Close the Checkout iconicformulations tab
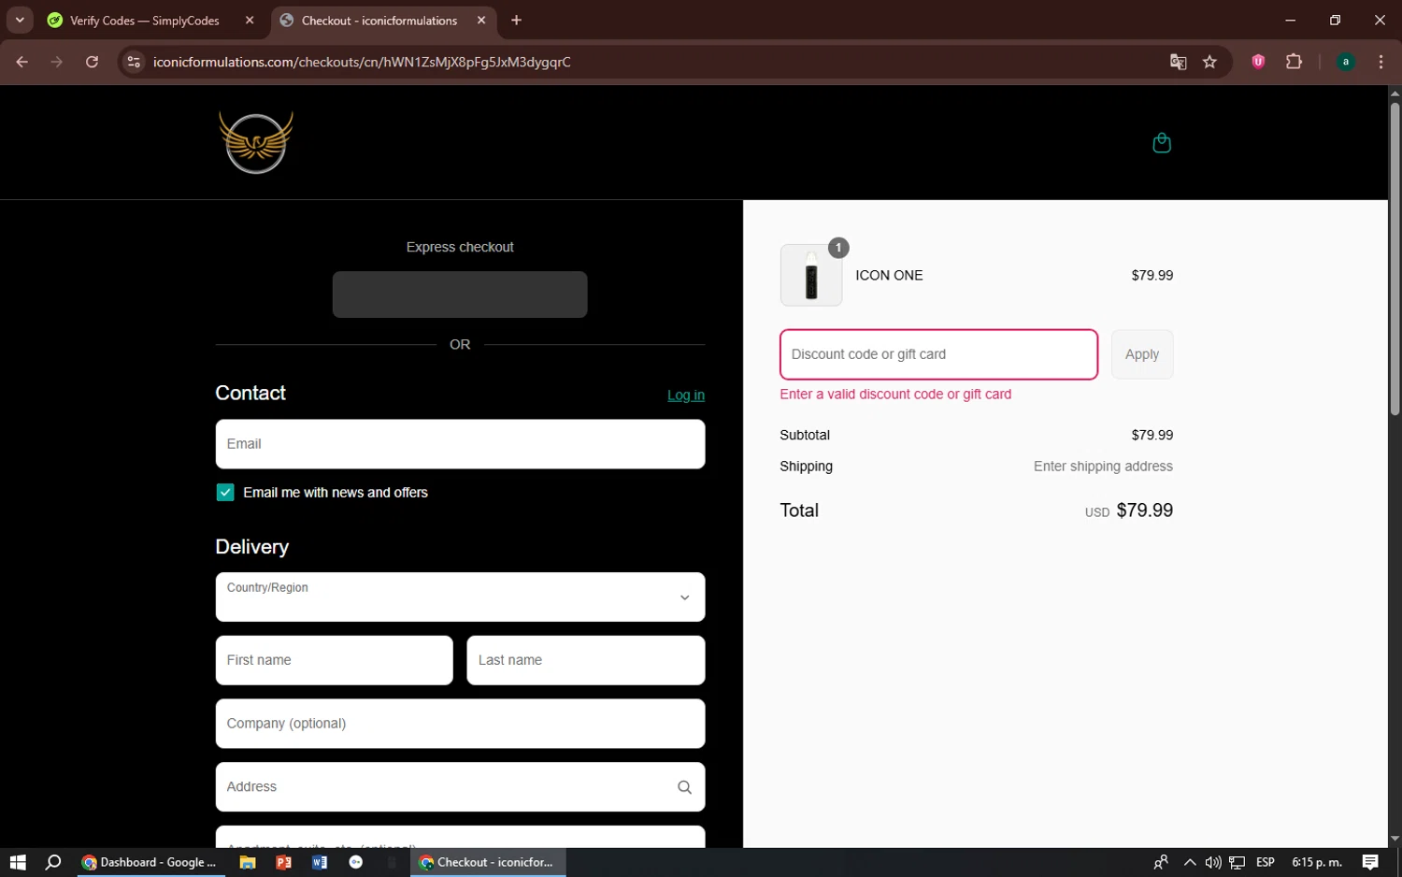This screenshot has width=1402, height=877. pyautogui.click(x=481, y=20)
